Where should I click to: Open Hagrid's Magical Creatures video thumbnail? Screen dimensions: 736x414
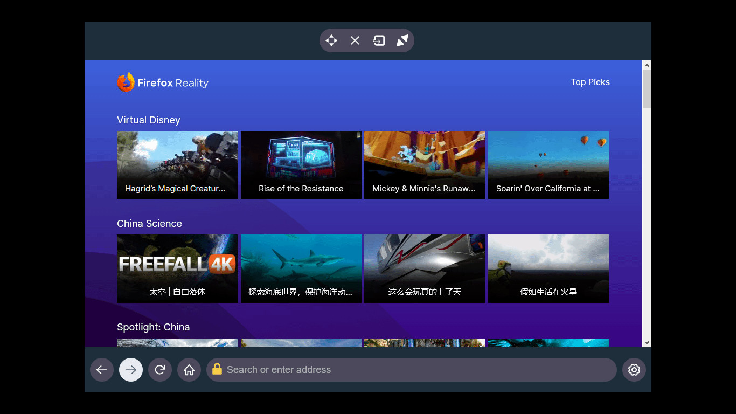pos(177,165)
